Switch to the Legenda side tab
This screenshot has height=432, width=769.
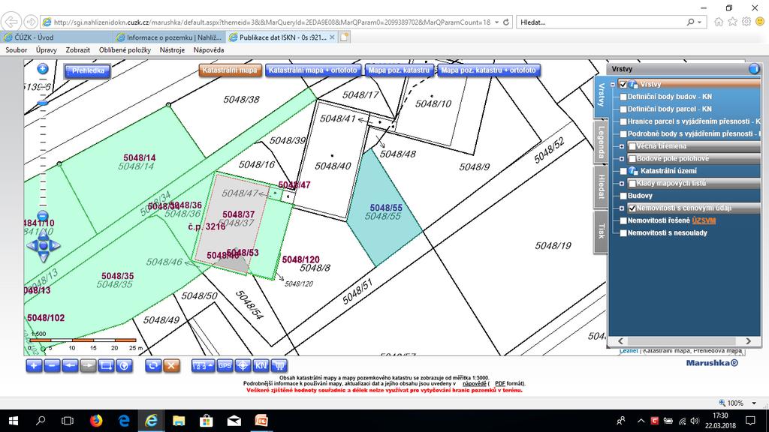(x=602, y=142)
